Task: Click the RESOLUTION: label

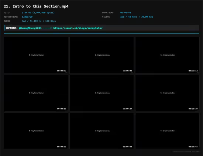Action: 11,17
